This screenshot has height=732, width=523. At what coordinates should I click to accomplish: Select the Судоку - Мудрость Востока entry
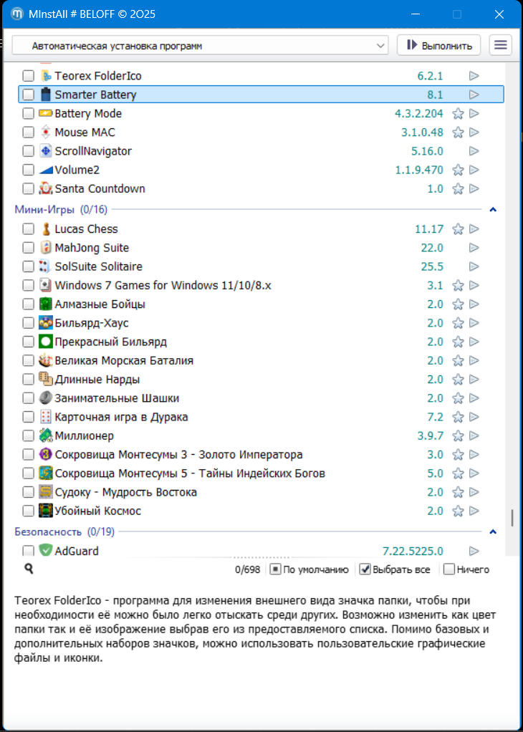click(125, 492)
